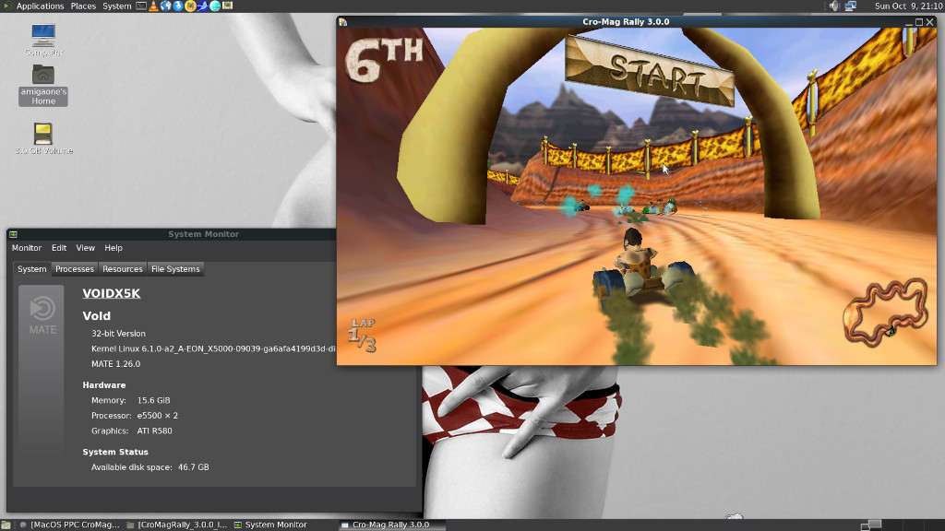Click available disk space '46.7 GB'
This screenshot has height=531, width=945.
(194, 467)
